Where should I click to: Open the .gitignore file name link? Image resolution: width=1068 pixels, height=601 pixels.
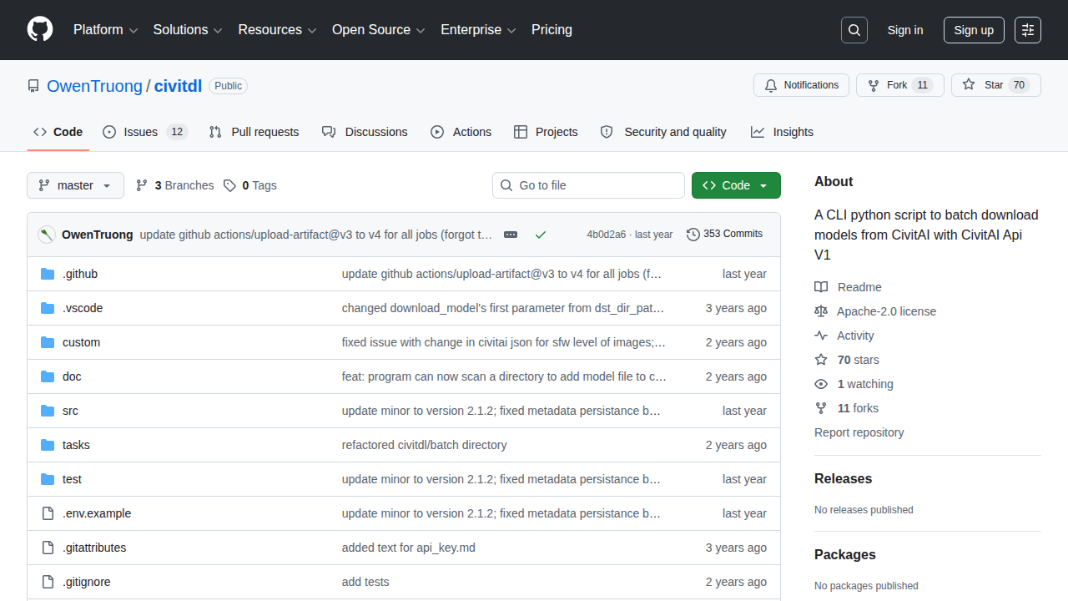click(87, 582)
